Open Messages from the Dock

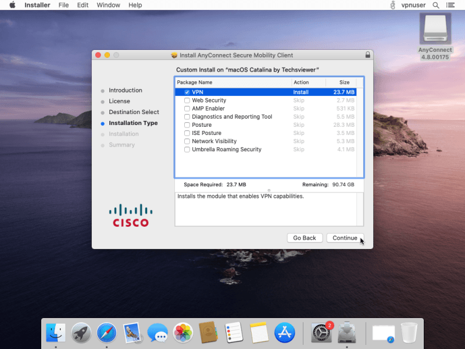(158, 332)
